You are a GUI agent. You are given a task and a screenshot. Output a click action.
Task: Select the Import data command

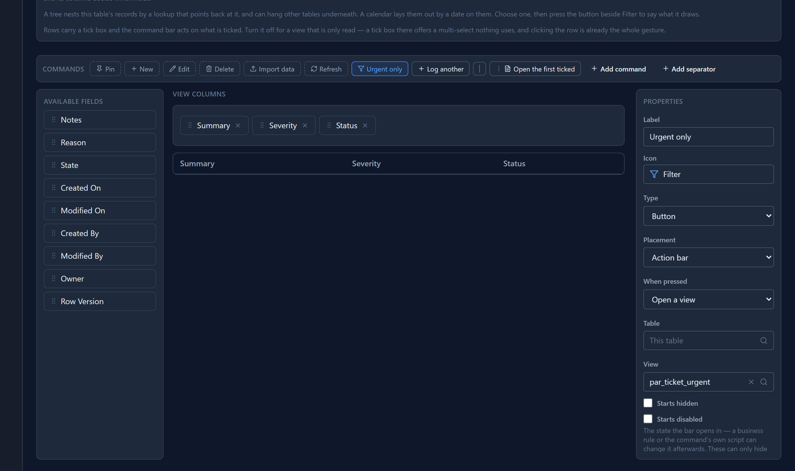(x=272, y=69)
